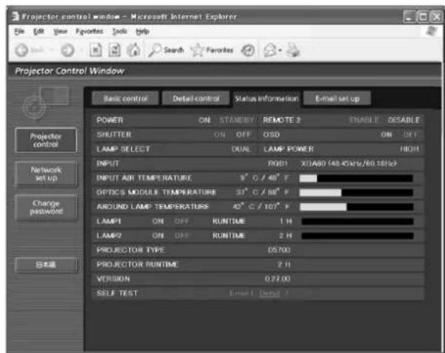
Task: Click the Print icon in toolbar
Action: click(x=293, y=50)
